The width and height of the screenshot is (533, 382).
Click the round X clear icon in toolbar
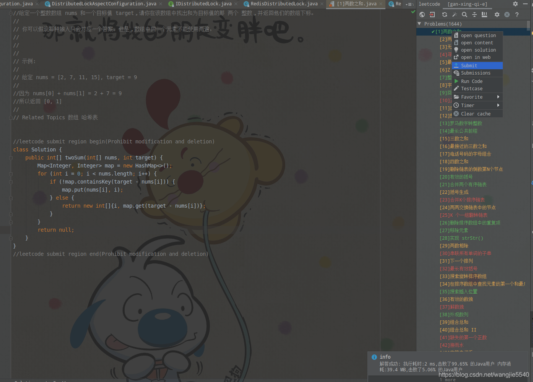507,15
